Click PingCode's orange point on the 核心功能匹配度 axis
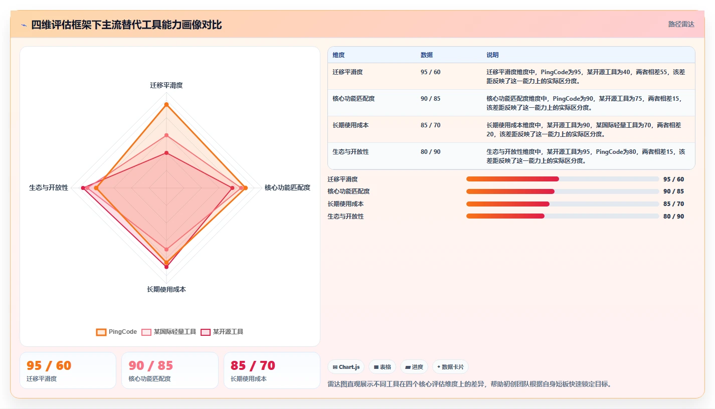The image size is (715, 409). 245,188
